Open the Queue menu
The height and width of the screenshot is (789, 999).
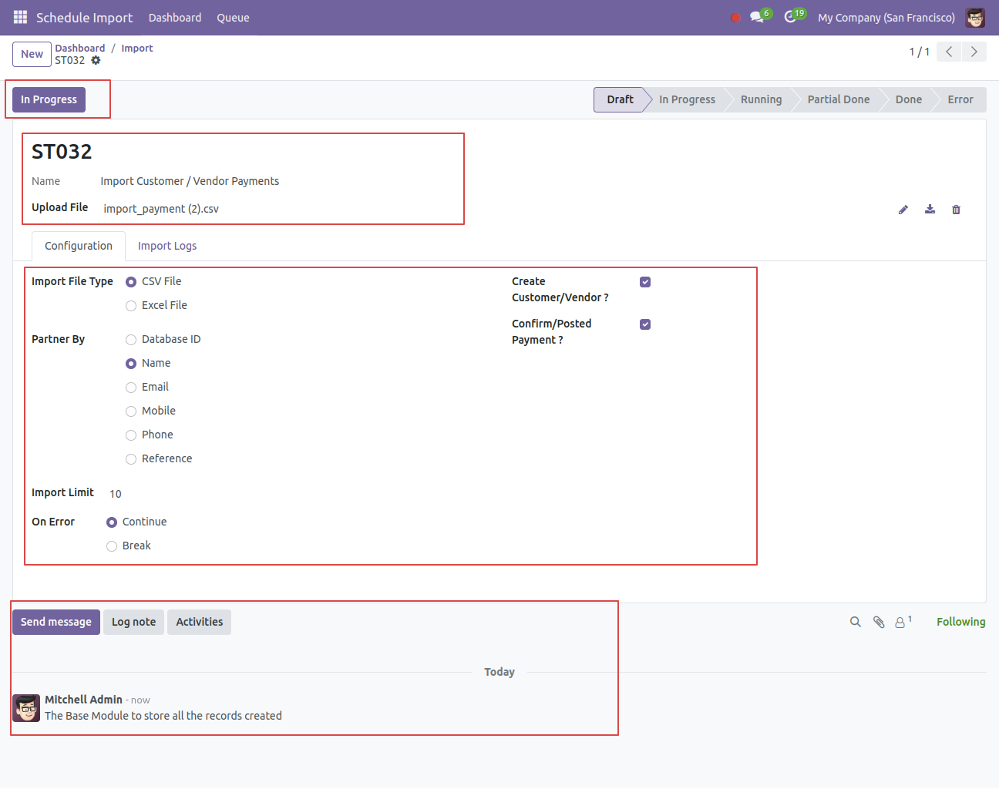[x=233, y=18]
